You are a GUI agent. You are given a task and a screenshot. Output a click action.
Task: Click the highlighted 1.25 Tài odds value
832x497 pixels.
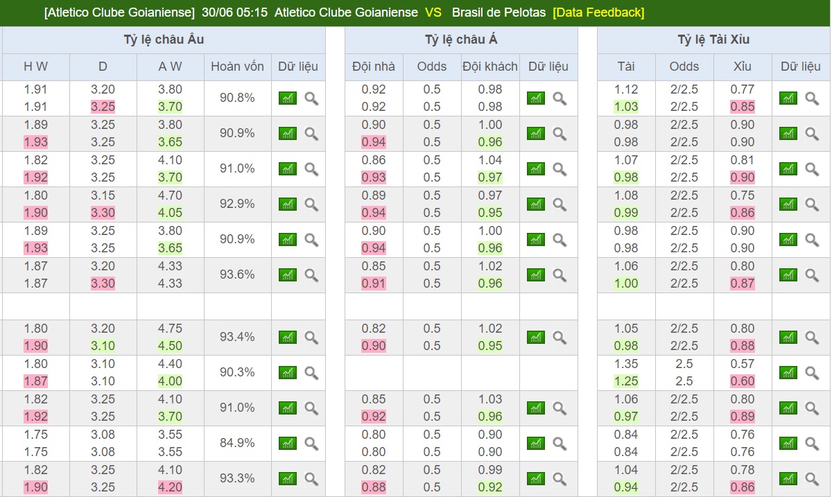[626, 381]
